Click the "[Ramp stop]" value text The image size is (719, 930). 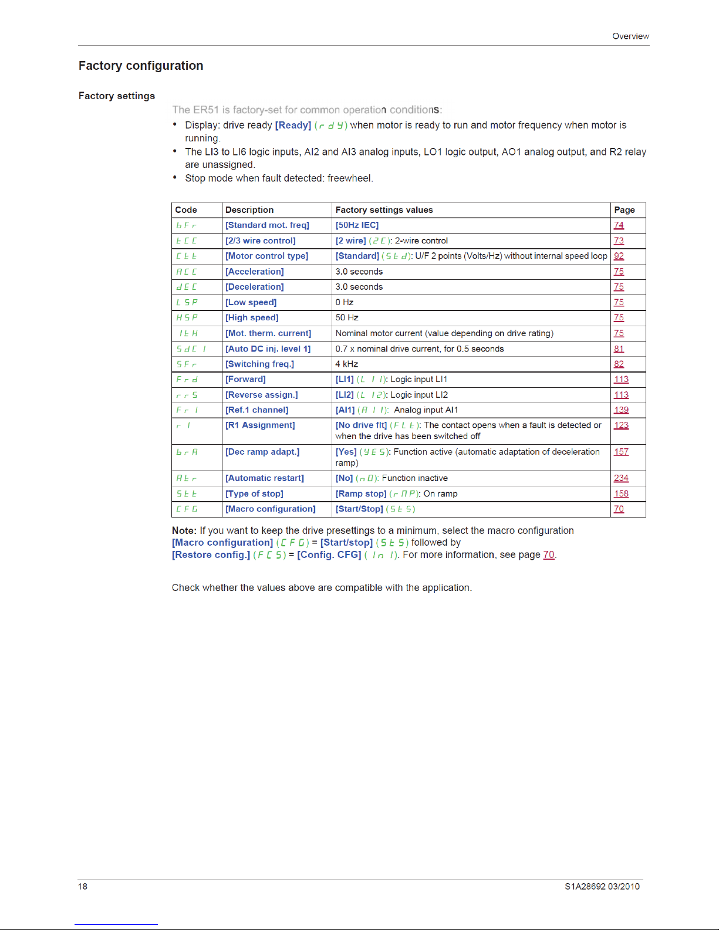361,494
